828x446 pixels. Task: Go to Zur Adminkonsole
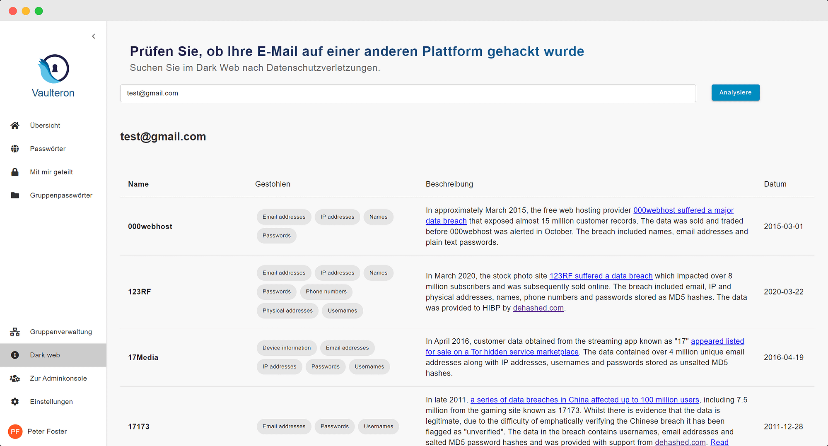[53, 378]
